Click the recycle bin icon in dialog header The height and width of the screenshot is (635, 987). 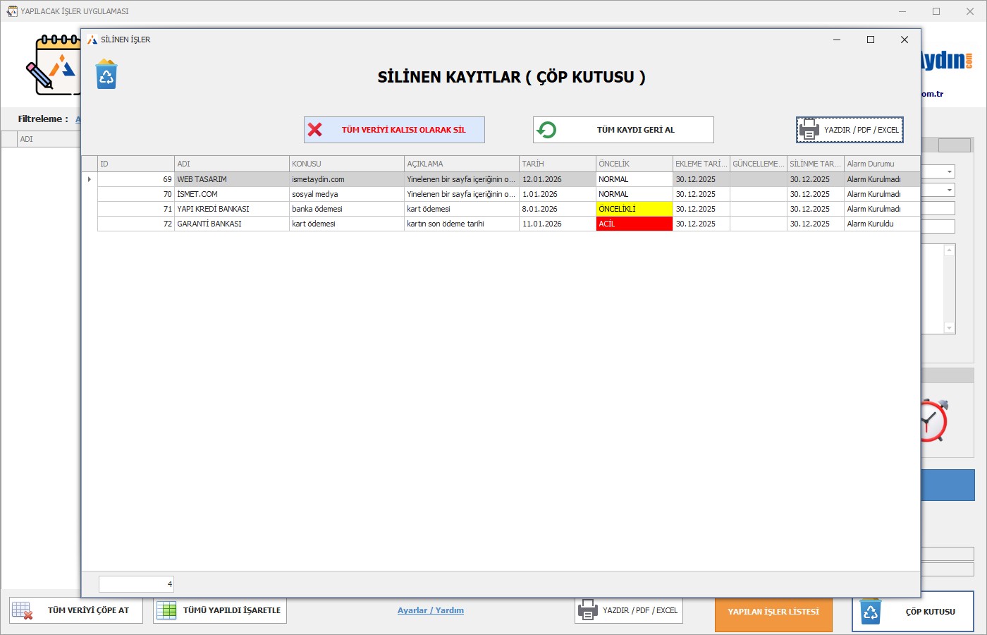point(106,75)
